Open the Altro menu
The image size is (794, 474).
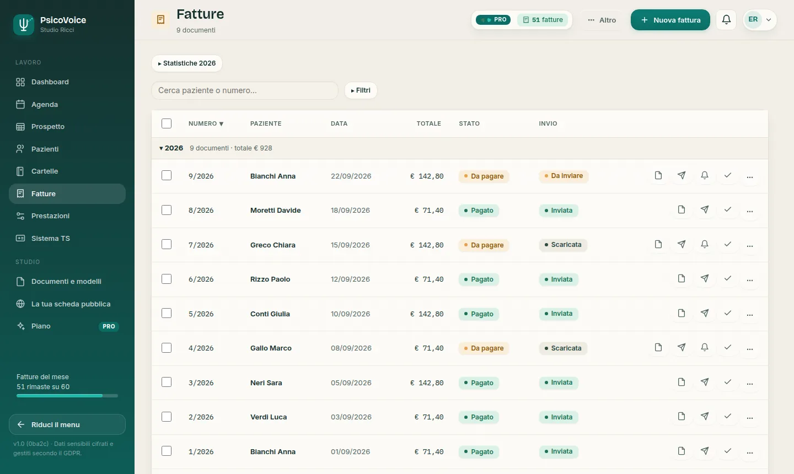click(x=602, y=20)
